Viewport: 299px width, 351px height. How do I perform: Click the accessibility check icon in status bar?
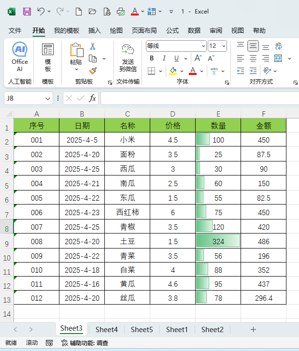pos(64,343)
